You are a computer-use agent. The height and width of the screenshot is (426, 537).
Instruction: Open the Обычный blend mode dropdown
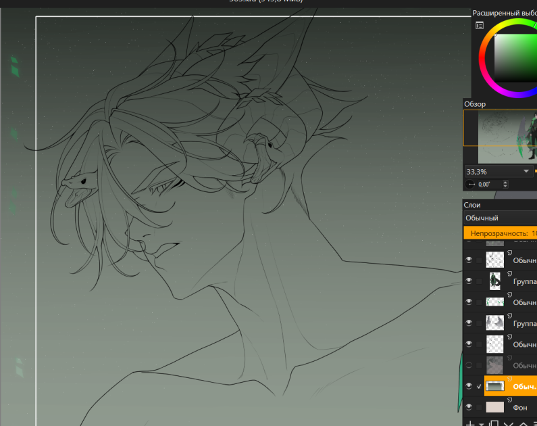501,218
